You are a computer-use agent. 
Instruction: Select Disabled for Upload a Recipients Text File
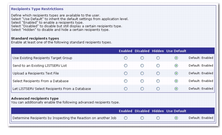(x=142, y=73)
